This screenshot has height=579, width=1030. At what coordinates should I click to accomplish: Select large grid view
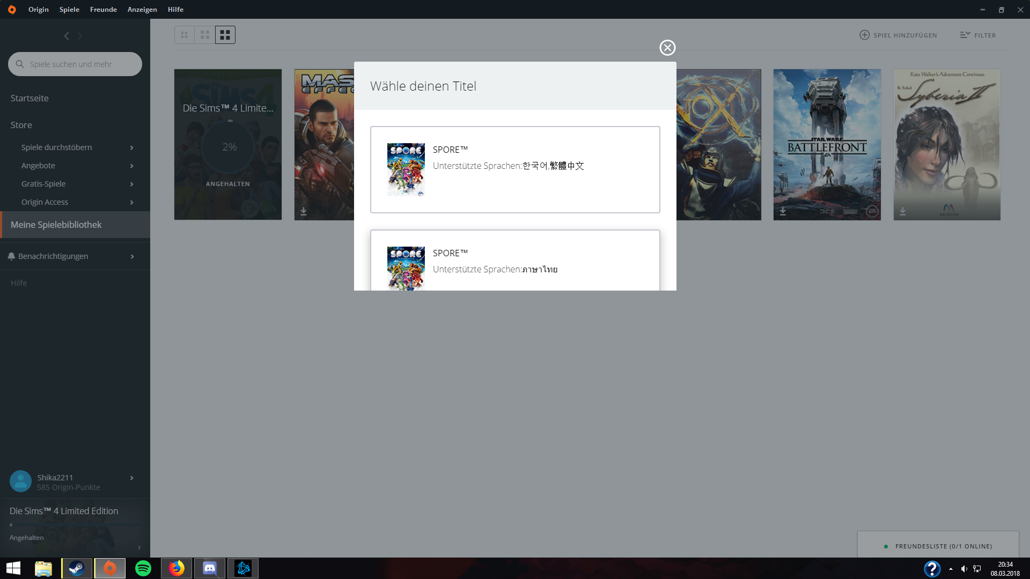(x=225, y=35)
